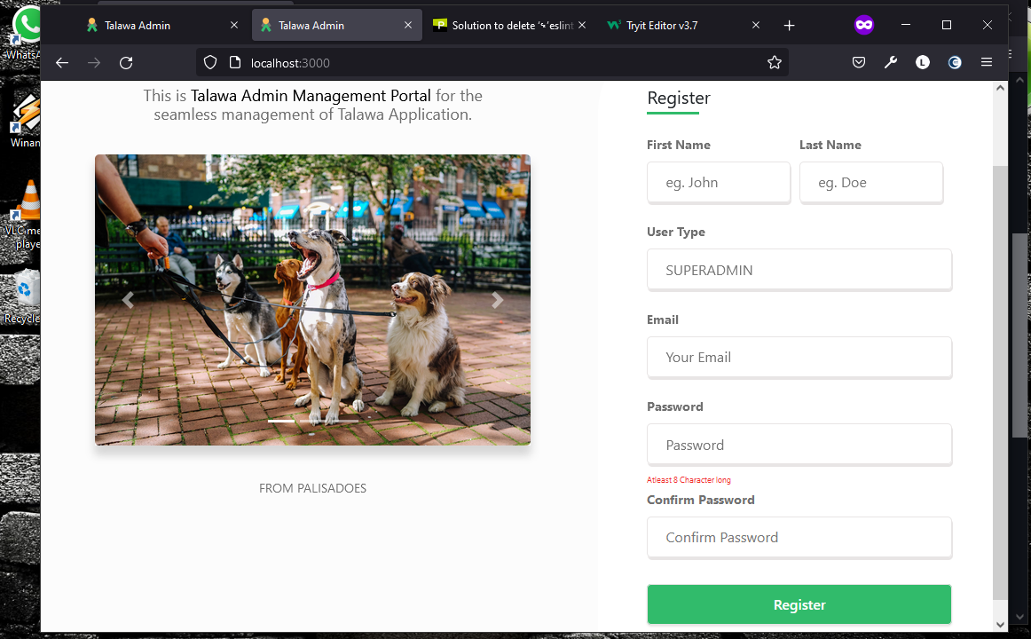
Task: Open the wrench developer tools icon
Action: tap(890, 62)
